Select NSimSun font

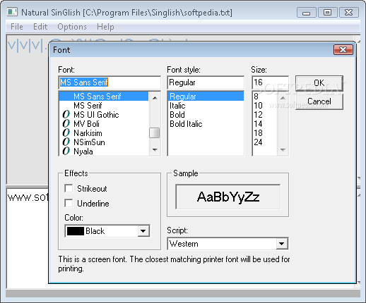(x=104, y=142)
